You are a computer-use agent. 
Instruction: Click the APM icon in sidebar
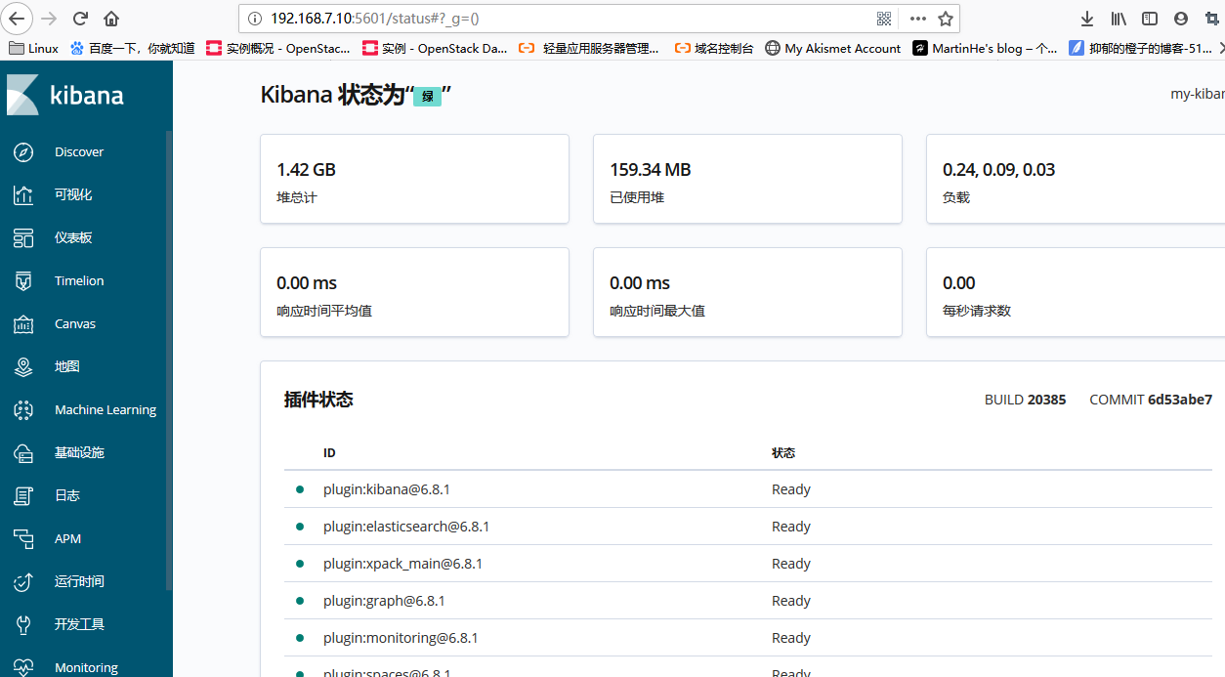click(23, 539)
